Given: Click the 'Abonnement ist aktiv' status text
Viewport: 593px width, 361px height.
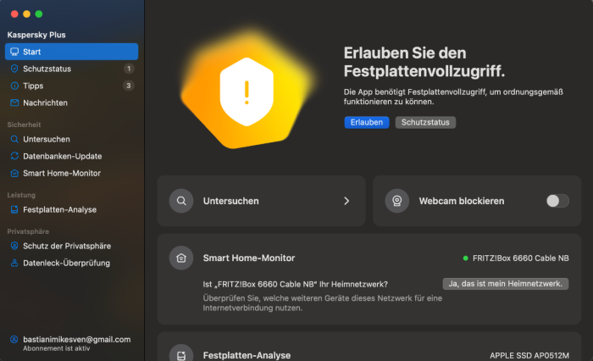Looking at the screenshot, I should pos(57,348).
